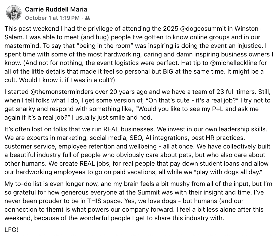The height and width of the screenshot is (236, 278).
Task: Click the friends audience icon beside timestamp
Action: click(x=87, y=18)
